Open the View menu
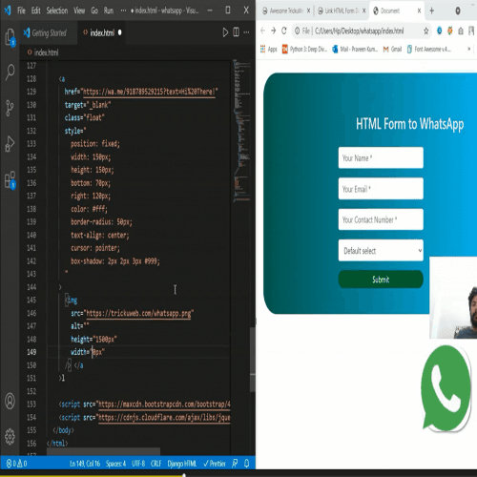 coord(79,10)
